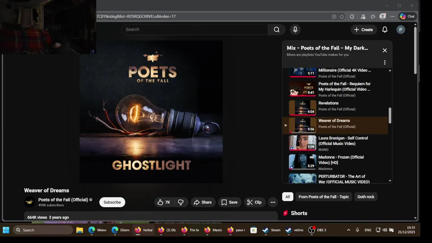The height and width of the screenshot is (243, 432).
Task: Open the media control music note icon
Action: [363, 17]
